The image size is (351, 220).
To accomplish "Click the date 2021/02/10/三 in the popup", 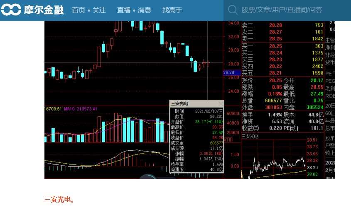I will point(209,111).
